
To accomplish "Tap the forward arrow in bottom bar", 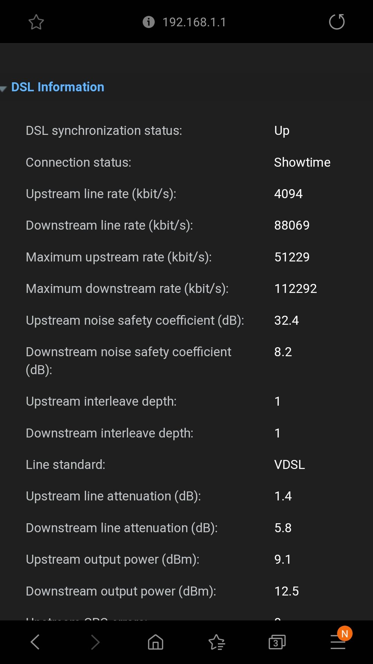I will (95, 642).
